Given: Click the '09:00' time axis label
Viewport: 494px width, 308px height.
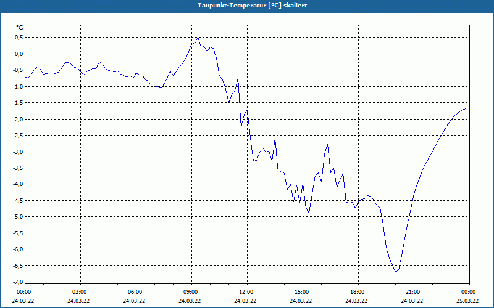Looking at the screenshot, I should coord(190,292).
